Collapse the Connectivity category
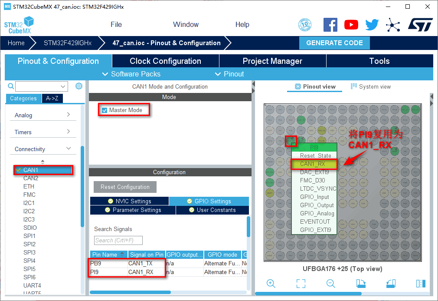The width and height of the screenshot is (438, 301). coord(42,149)
